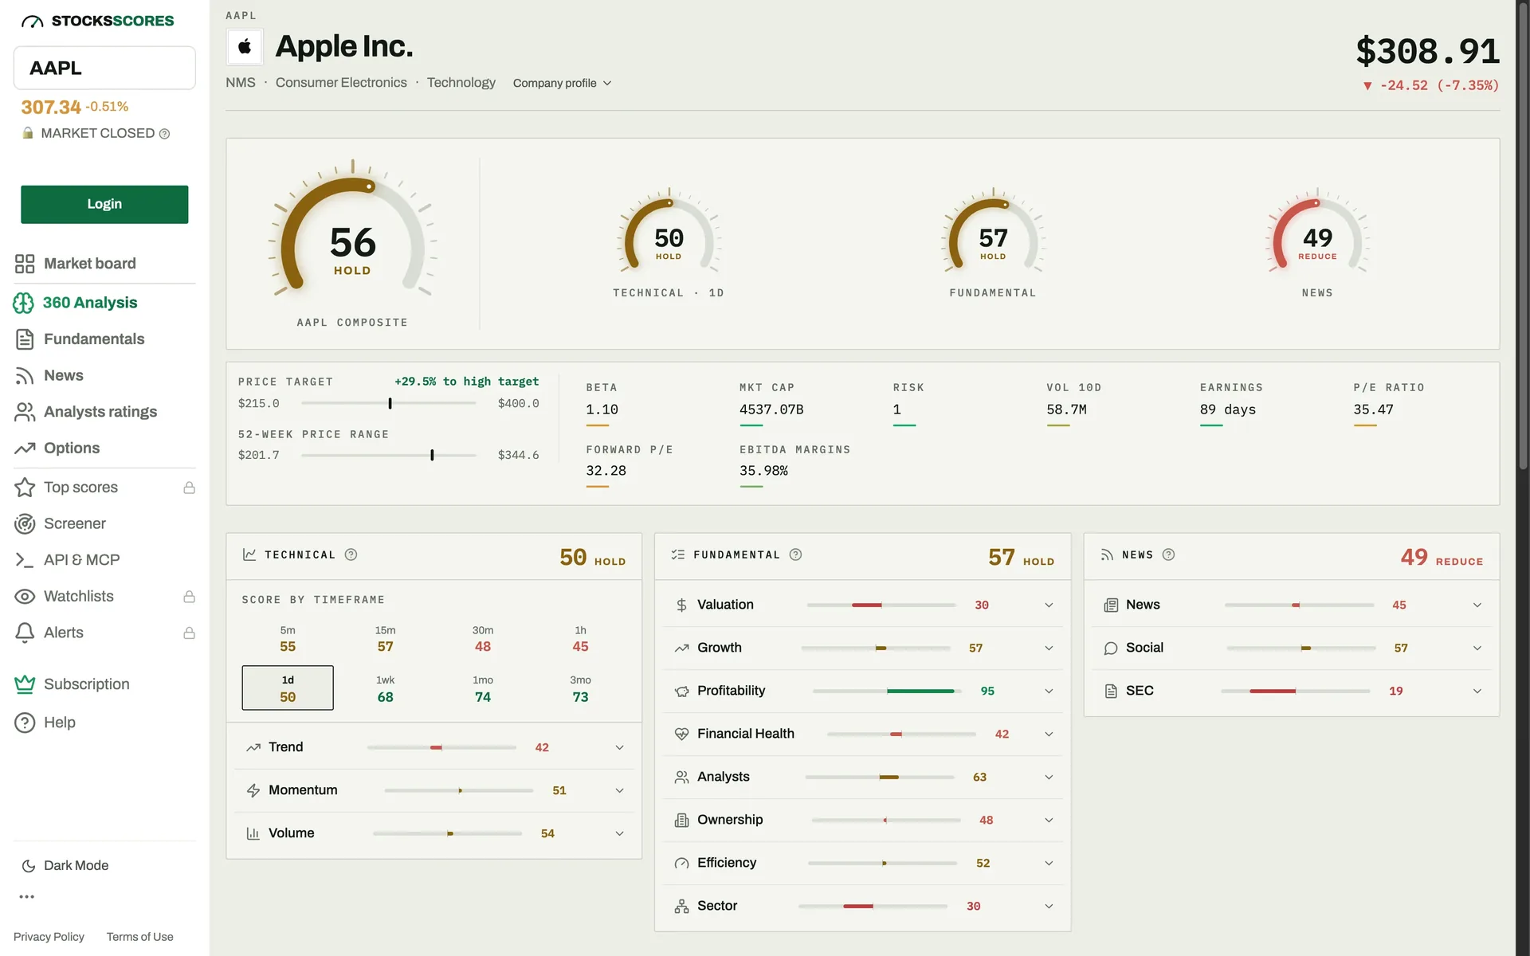Viewport: 1530px width, 956px height.
Task: Click the Watchlists eye icon
Action: 25,597
